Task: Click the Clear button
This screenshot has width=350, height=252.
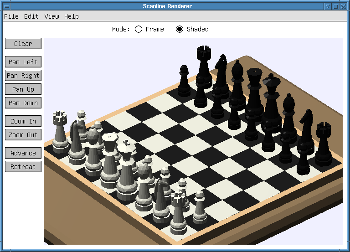Action: pyautogui.click(x=23, y=44)
